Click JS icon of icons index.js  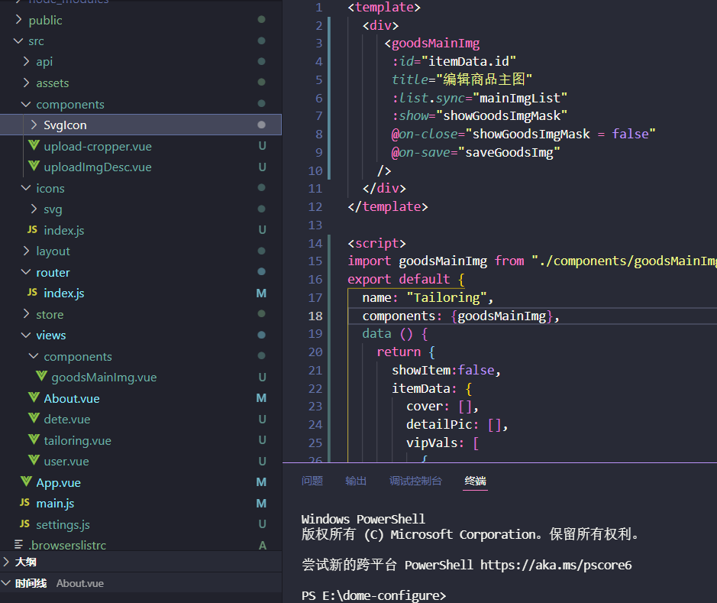point(33,230)
